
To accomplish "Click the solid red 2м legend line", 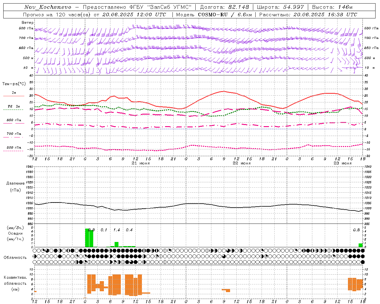I will pyautogui.click(x=14, y=96).
